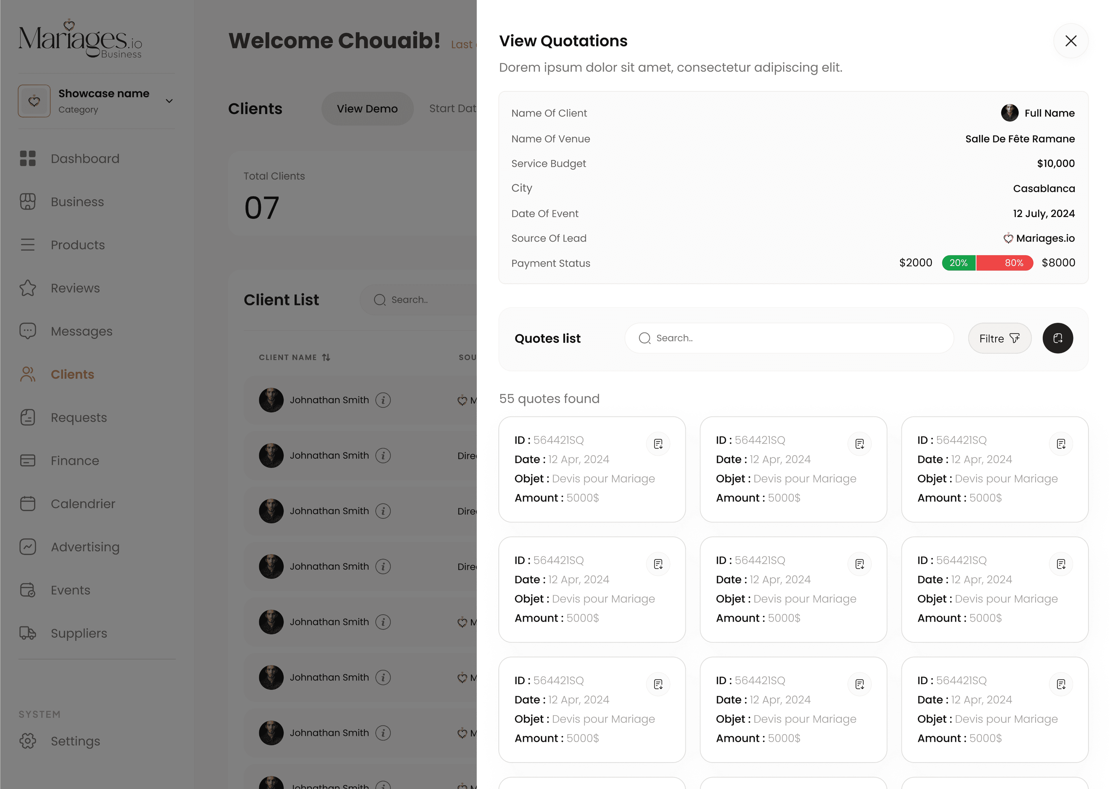Click the Reviews star icon
The height and width of the screenshot is (789, 1110).
point(28,288)
